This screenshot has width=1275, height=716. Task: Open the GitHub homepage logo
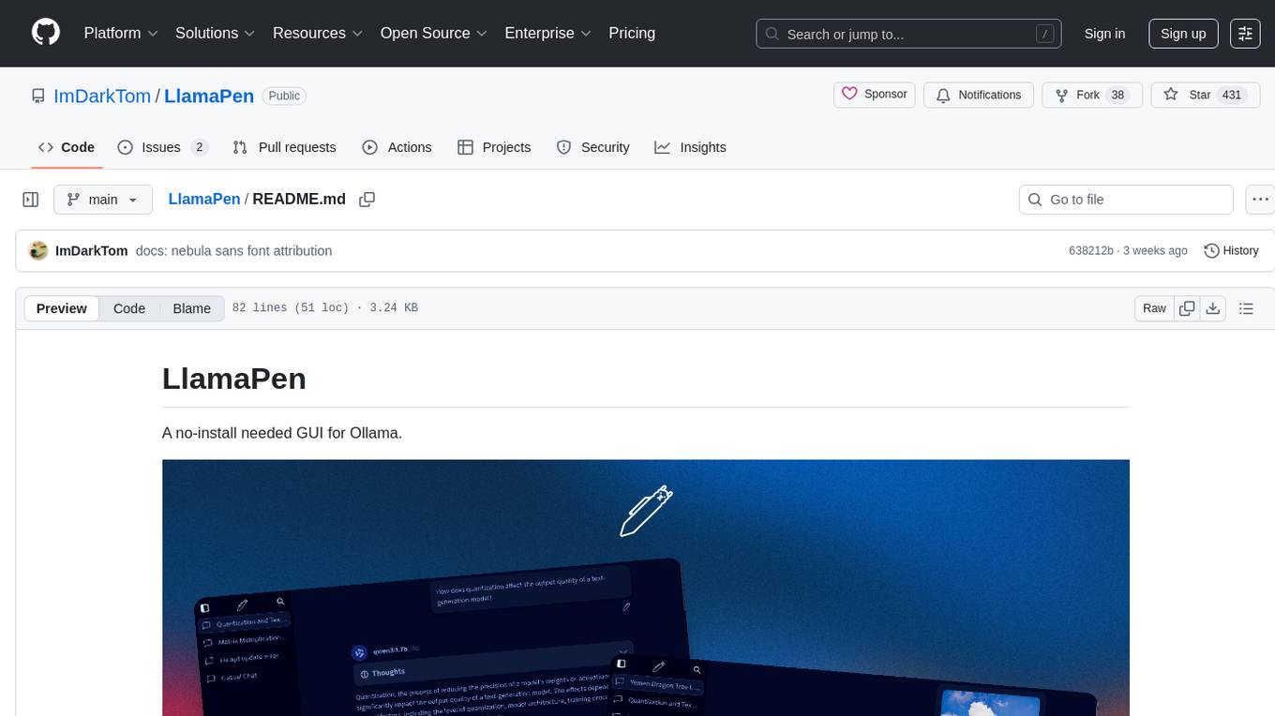point(46,33)
